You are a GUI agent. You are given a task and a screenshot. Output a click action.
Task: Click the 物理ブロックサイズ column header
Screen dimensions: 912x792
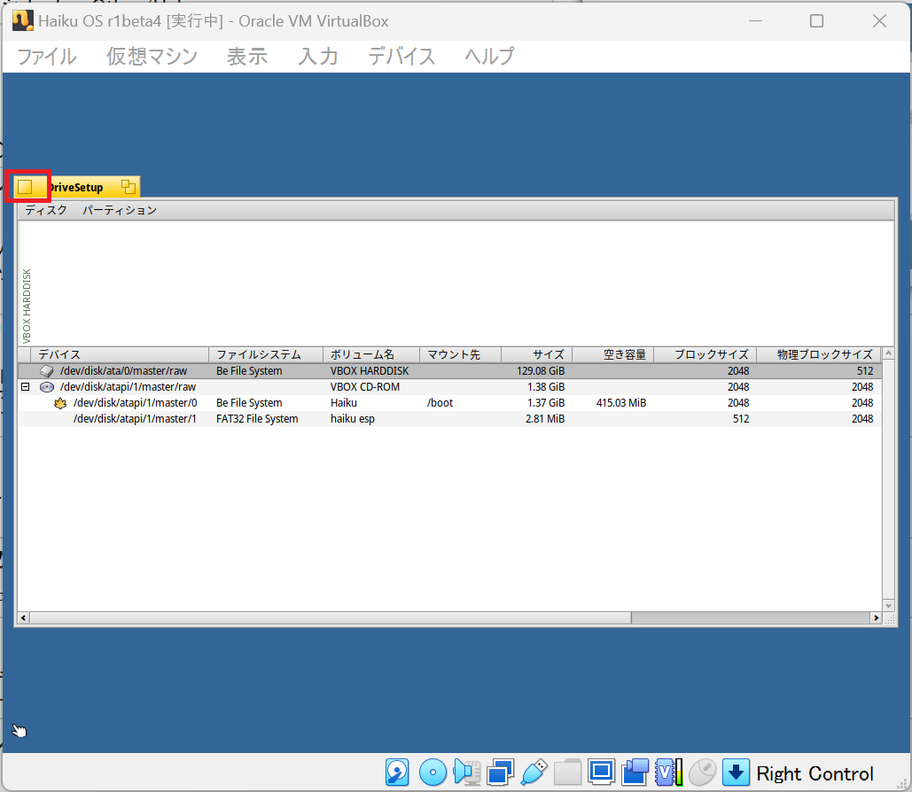819,354
